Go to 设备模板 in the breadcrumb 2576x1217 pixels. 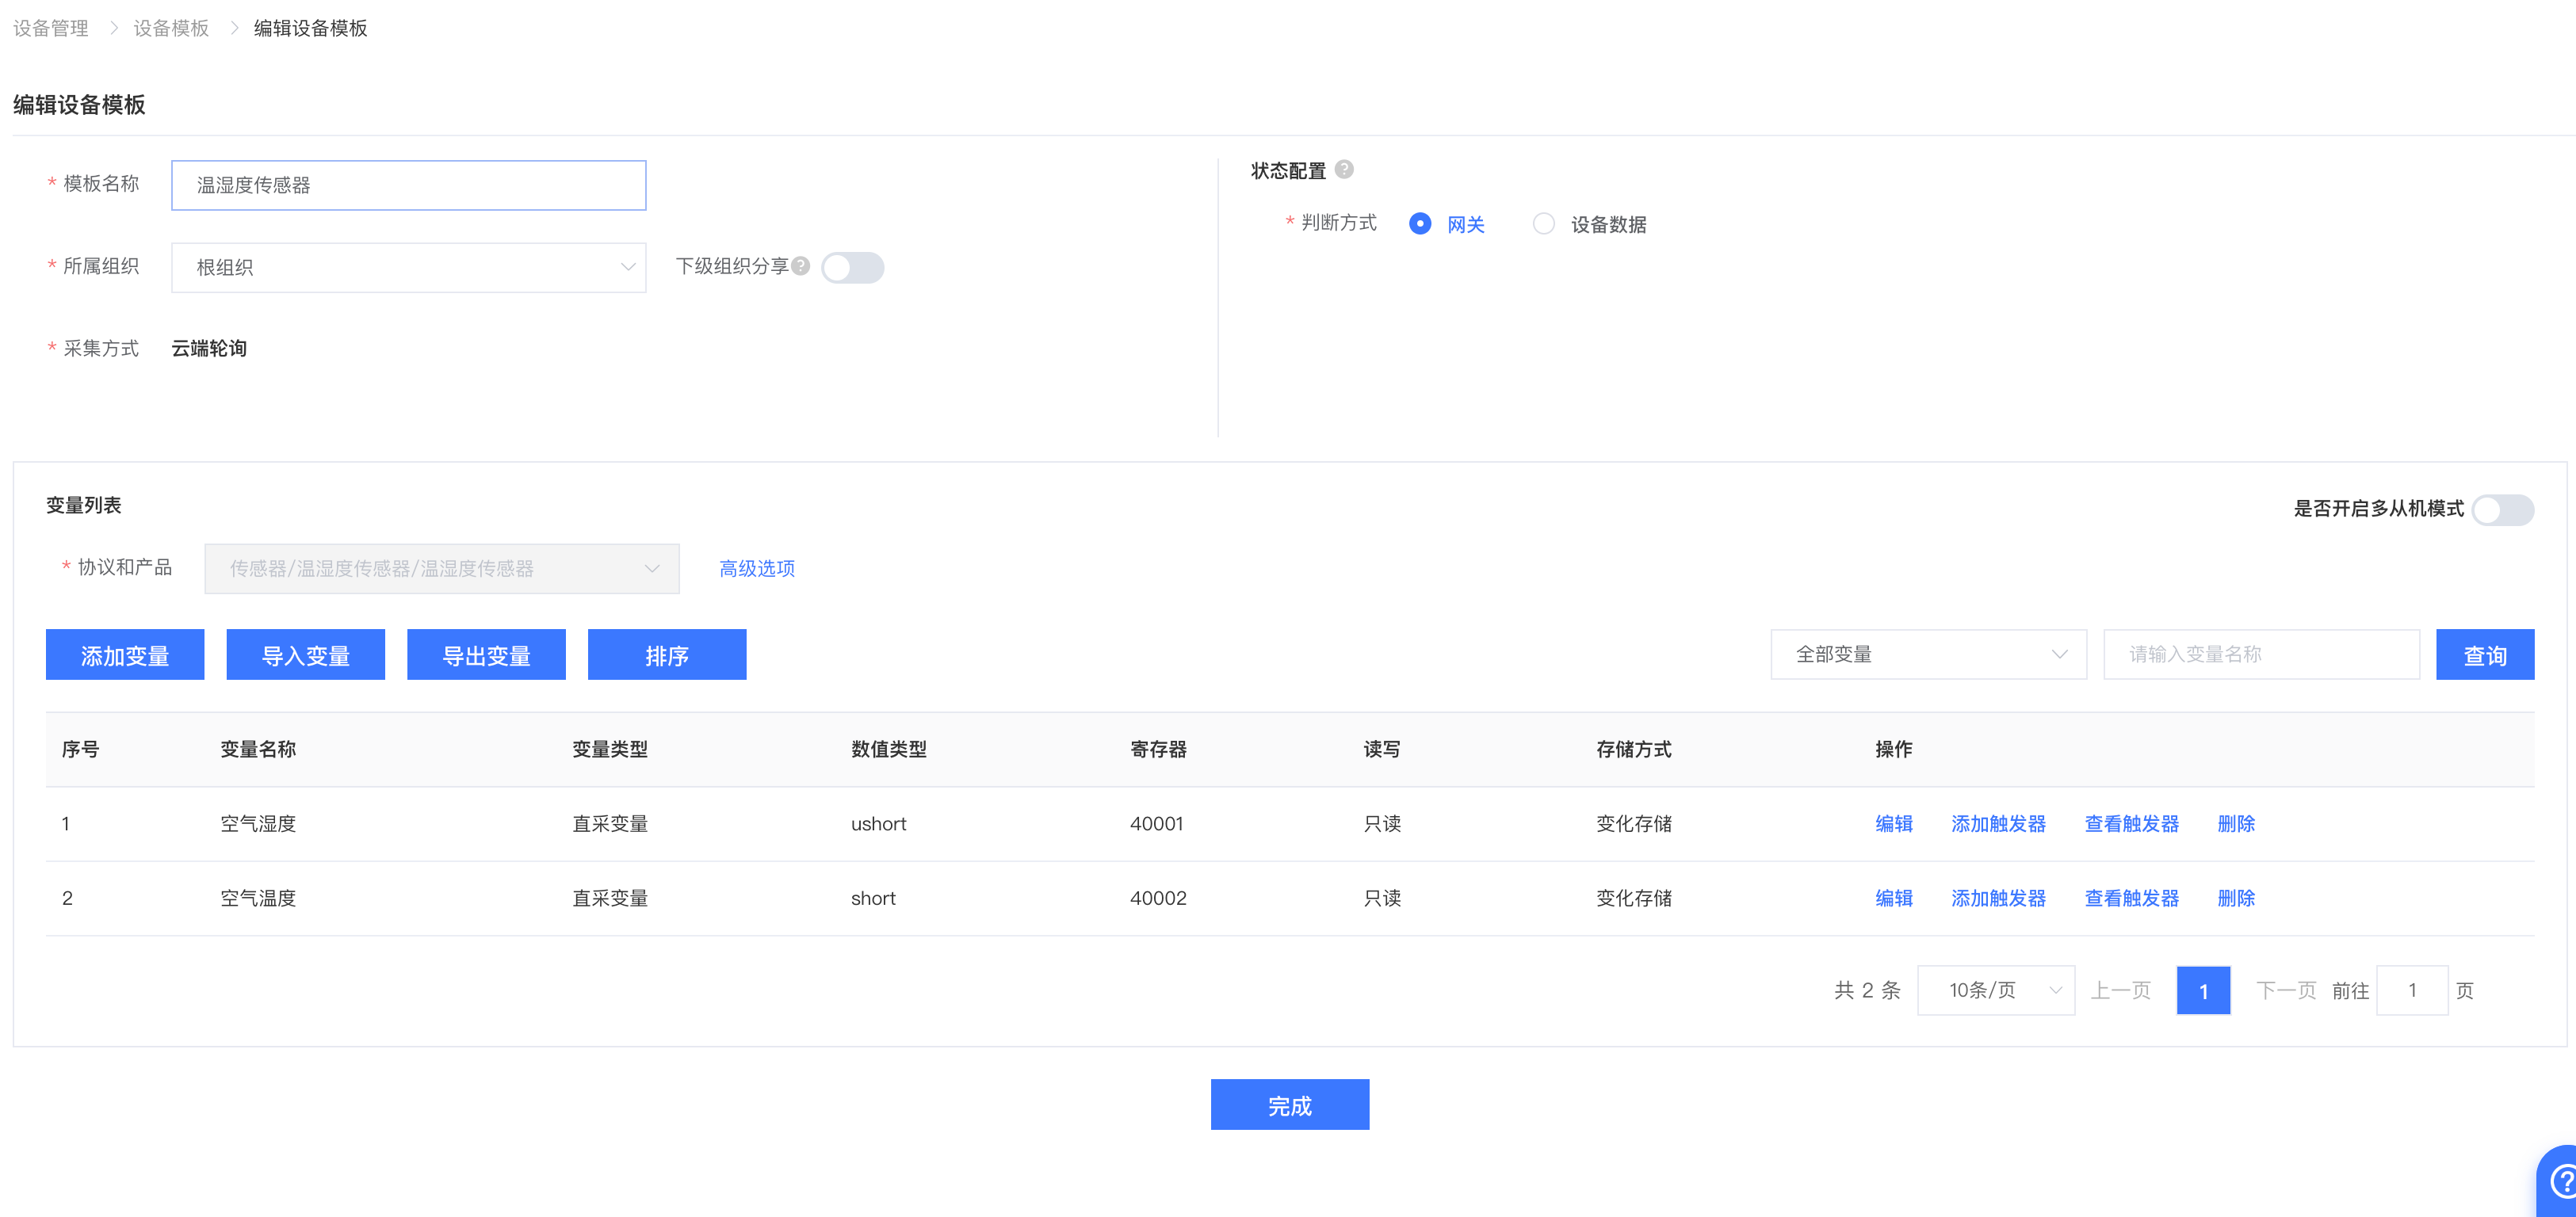tap(171, 28)
